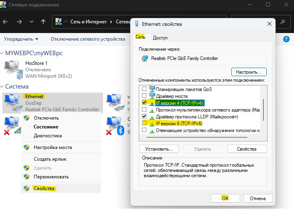Collapse the Система group
294x209 pixels.
[x=2, y=87]
